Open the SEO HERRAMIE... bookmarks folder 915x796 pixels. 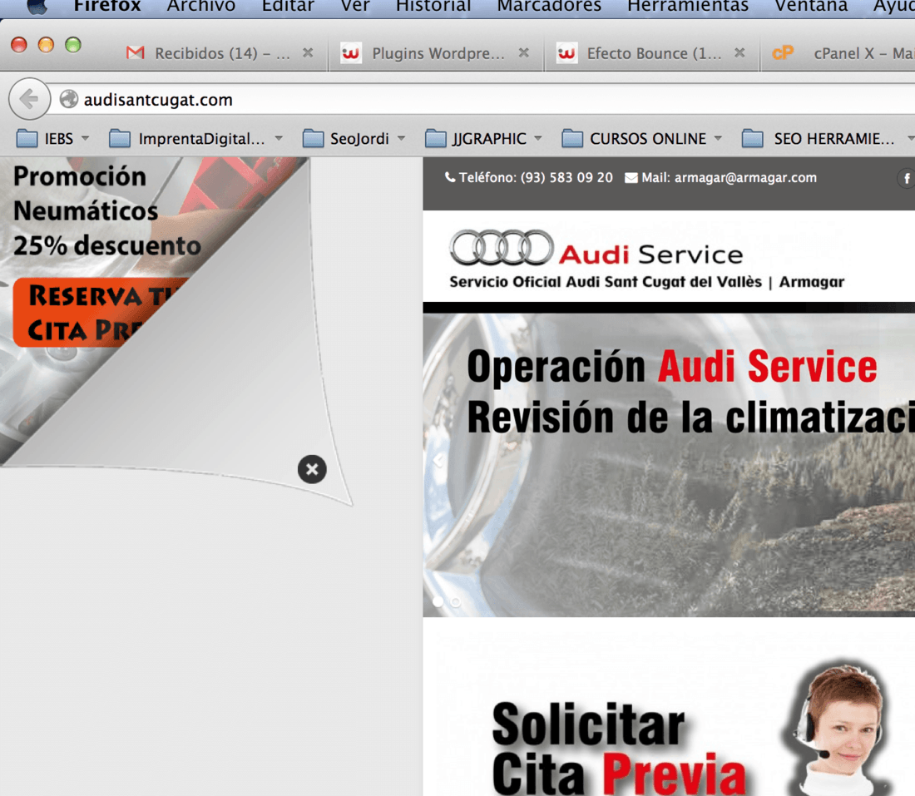pyautogui.click(x=828, y=139)
